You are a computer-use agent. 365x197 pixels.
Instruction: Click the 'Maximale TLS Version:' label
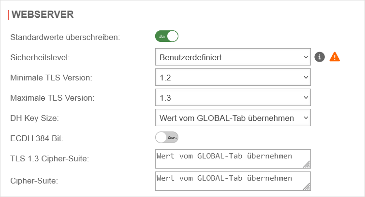click(x=52, y=98)
